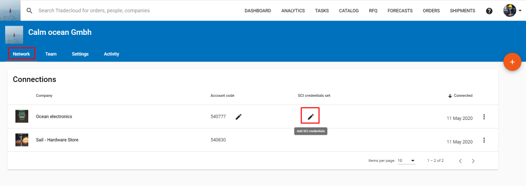Click account code 540830
This screenshot has height=186, width=526.
pos(218,140)
